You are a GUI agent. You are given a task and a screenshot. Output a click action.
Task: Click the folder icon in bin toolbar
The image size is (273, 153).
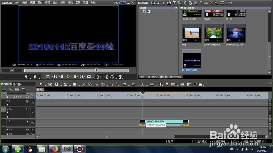[153, 3]
